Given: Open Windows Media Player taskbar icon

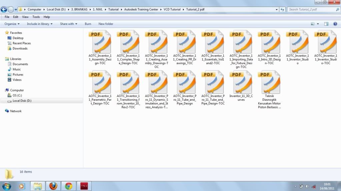Looking at the screenshot, I should coord(22,186).
